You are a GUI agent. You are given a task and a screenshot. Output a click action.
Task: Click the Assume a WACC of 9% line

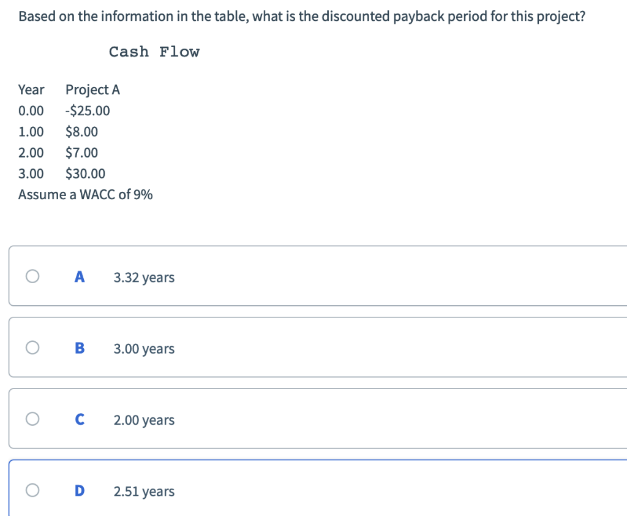click(85, 194)
